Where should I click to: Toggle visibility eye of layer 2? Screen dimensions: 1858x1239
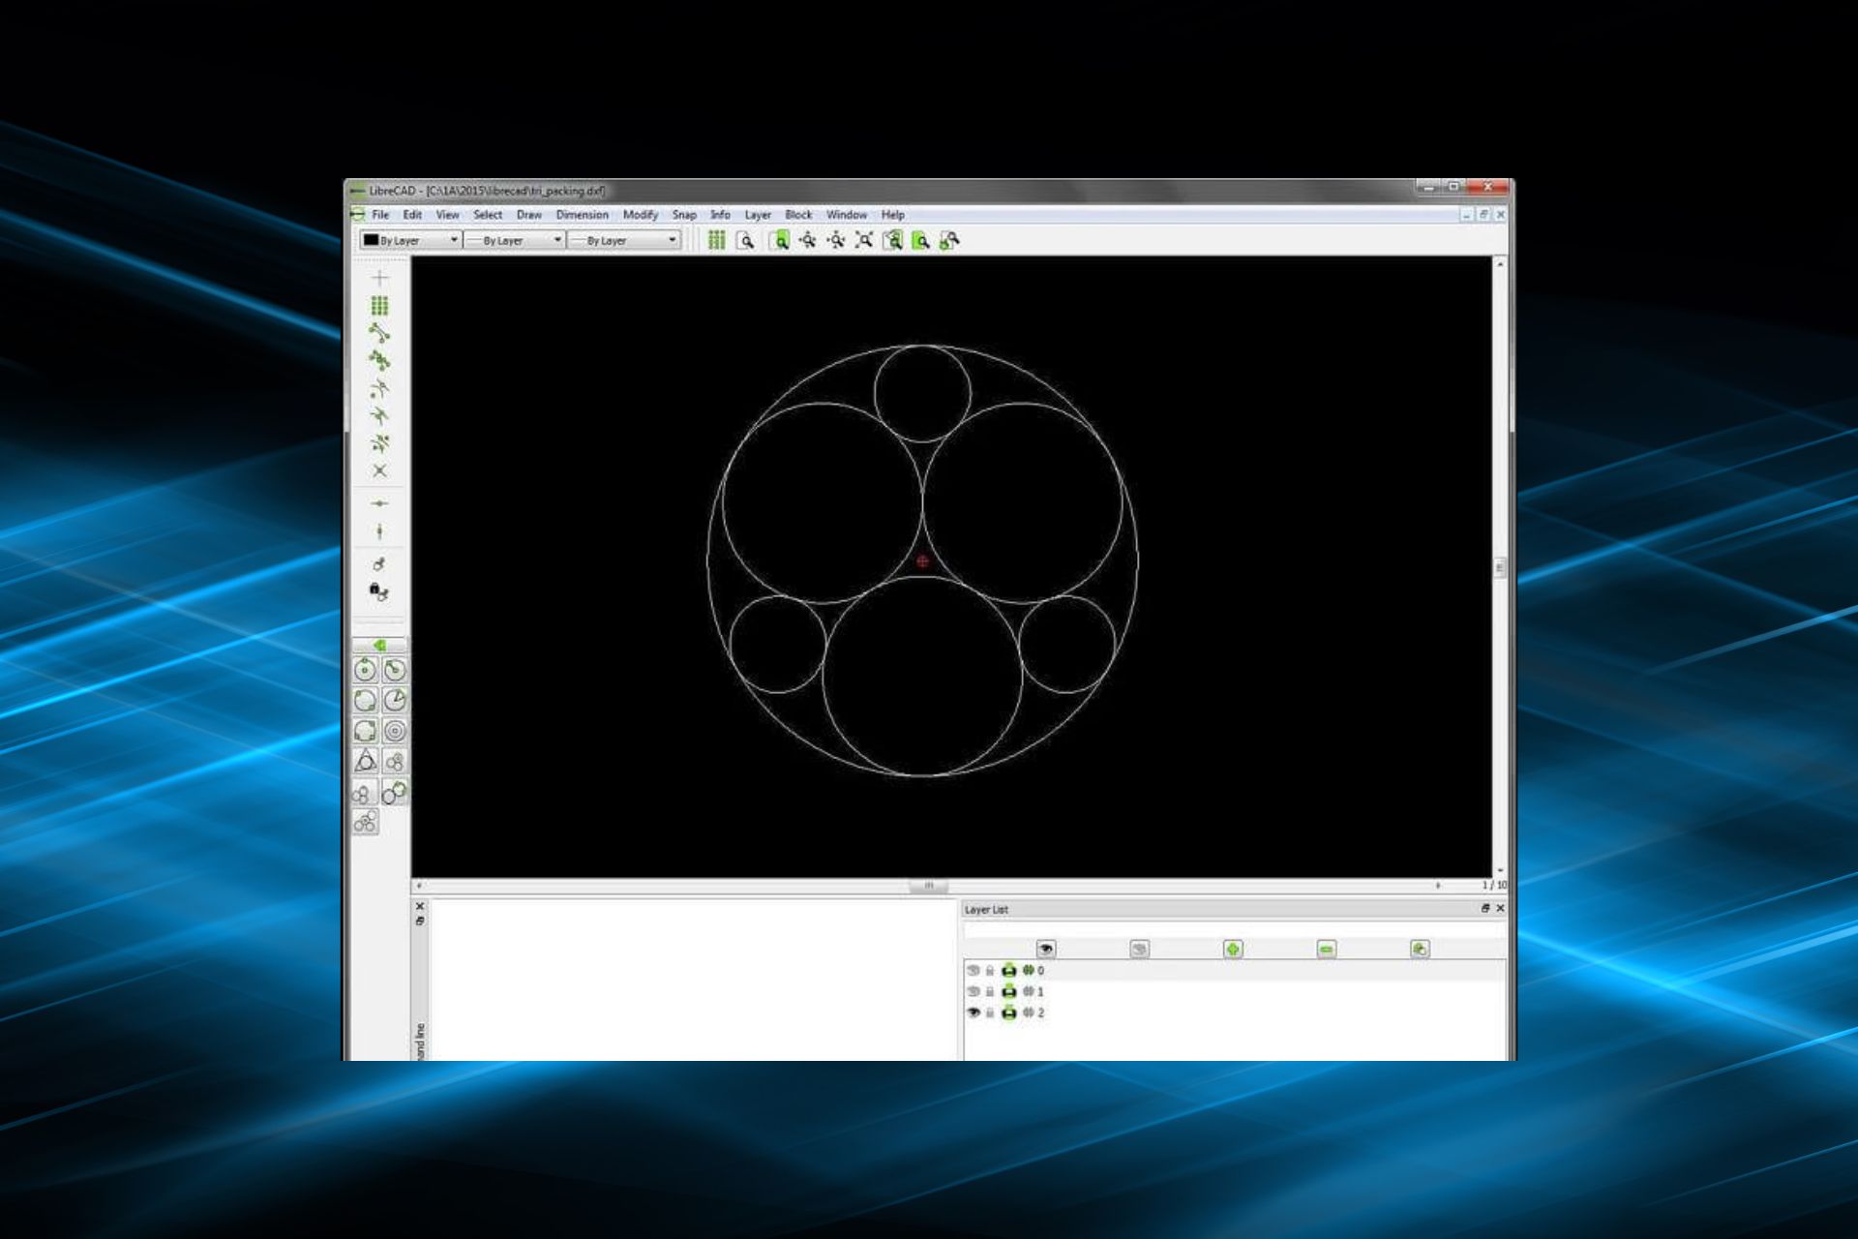click(974, 1012)
